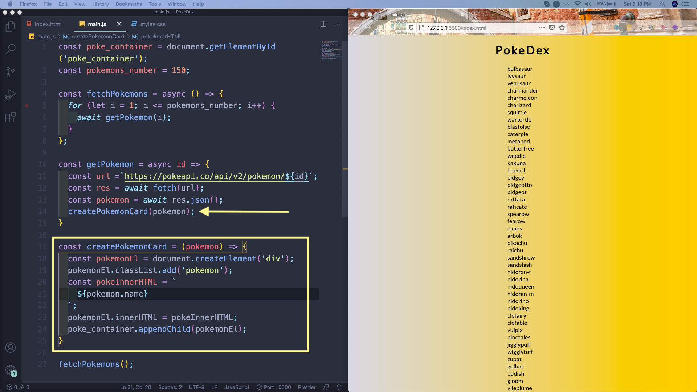Open the feedback icon in status bar

click(x=326, y=387)
